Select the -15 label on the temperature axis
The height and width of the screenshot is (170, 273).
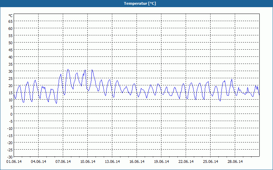[10, 136]
